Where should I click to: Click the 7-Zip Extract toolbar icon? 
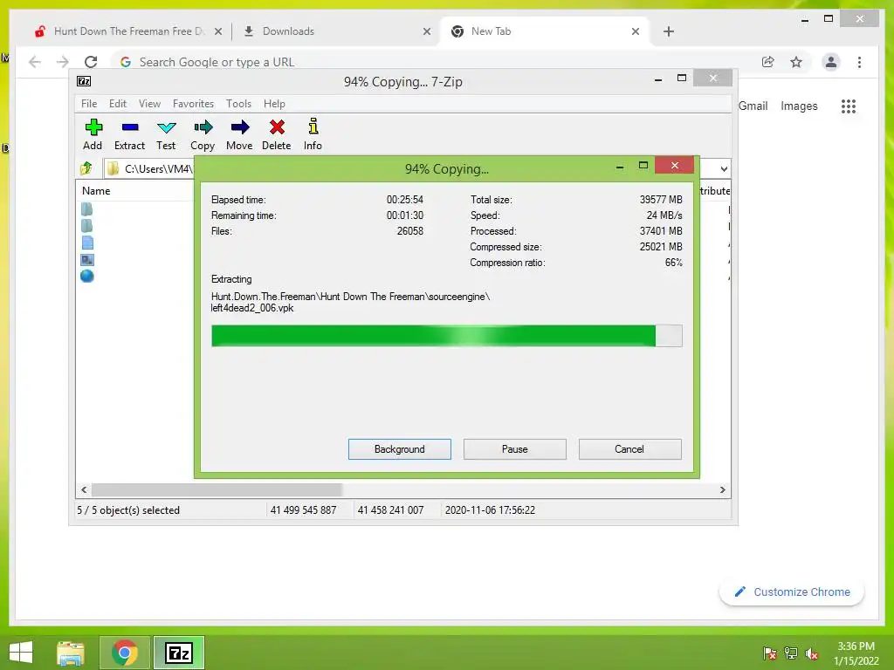pos(130,127)
